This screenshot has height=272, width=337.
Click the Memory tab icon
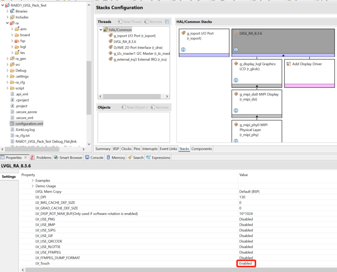click(x=108, y=158)
